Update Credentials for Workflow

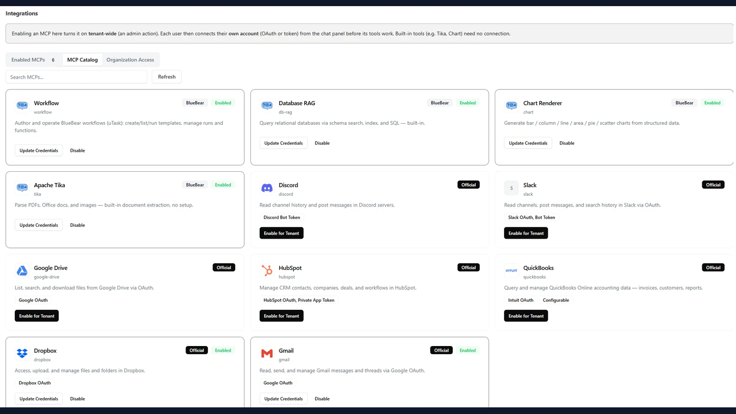coord(39,151)
